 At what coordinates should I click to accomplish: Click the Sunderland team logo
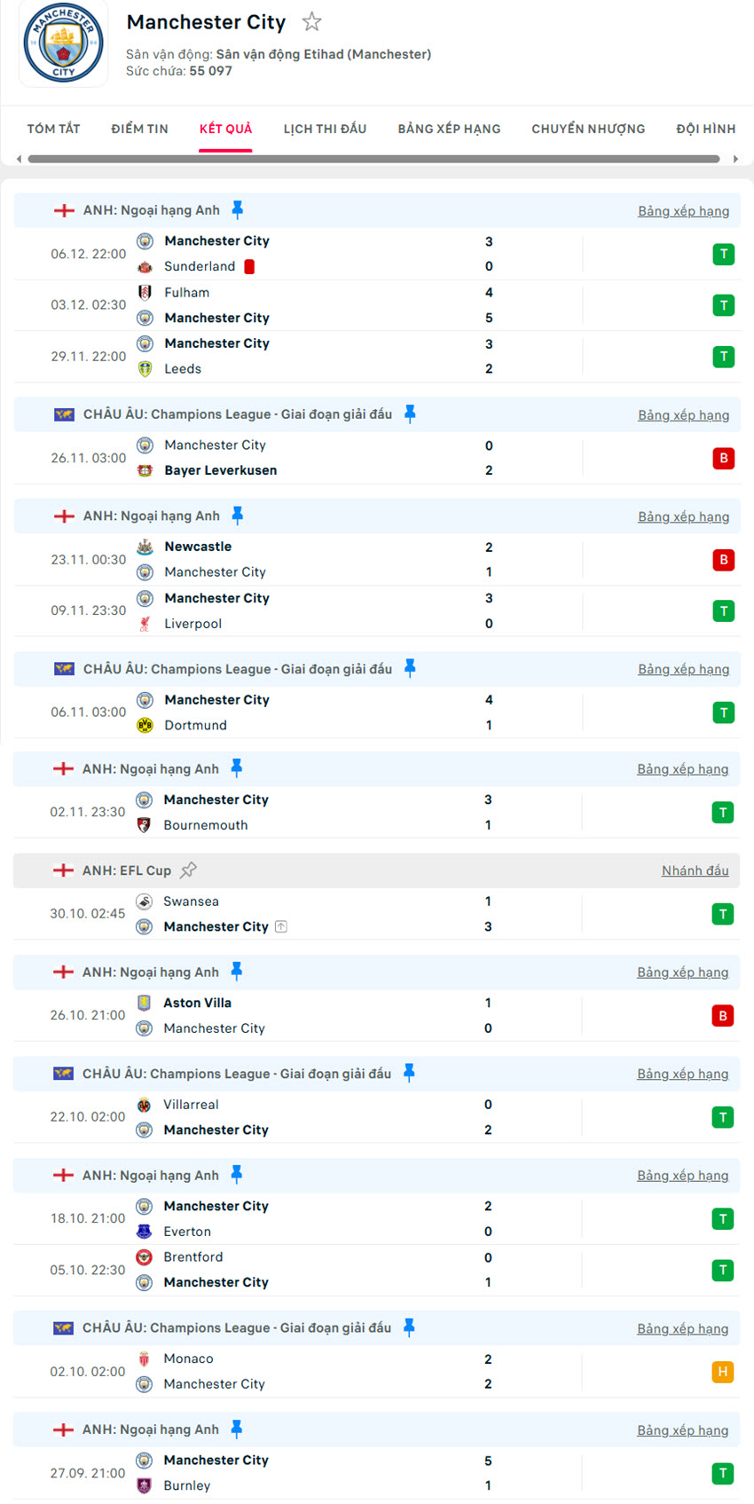pyautogui.click(x=145, y=266)
